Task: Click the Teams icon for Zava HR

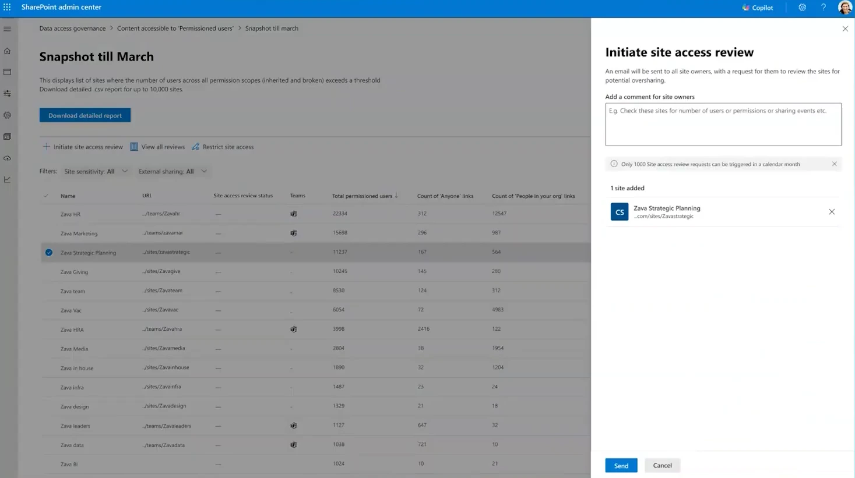Action: pos(294,214)
